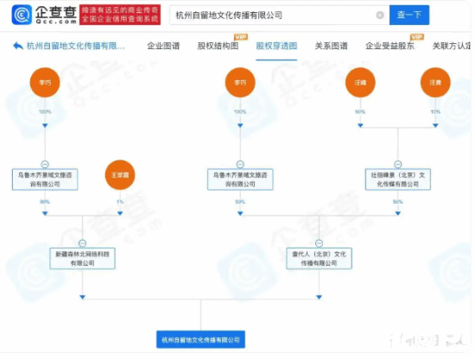Switch to the 企业图谱 tab
The image size is (475, 358).
click(163, 46)
